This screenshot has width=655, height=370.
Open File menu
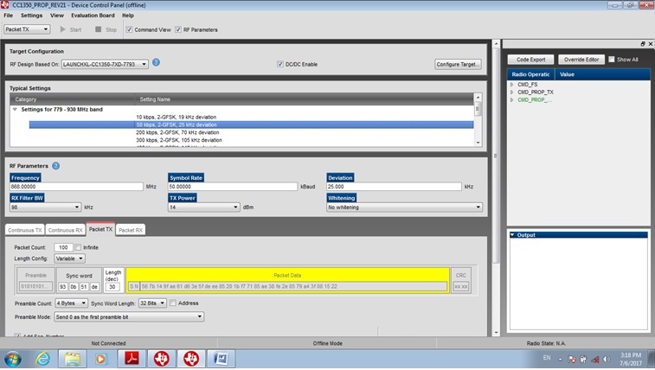point(9,16)
